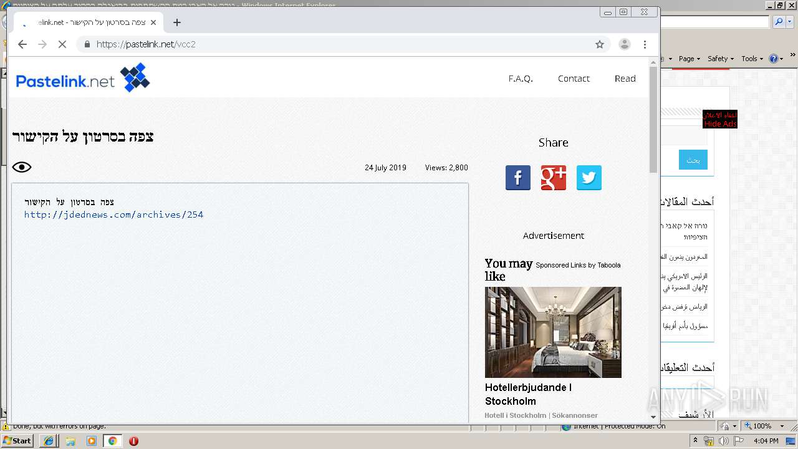
Task: Open the IE Help icon dropdown
Action: [x=776, y=59]
